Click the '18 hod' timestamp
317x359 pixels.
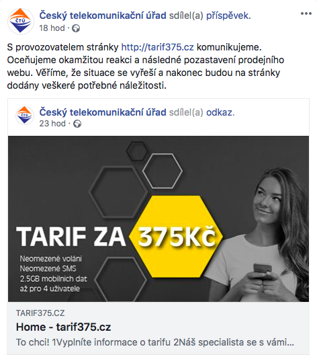click(52, 28)
